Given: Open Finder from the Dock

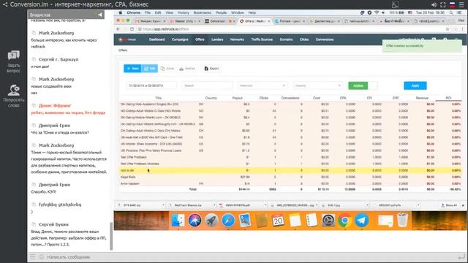Looking at the screenshot, I should pyautogui.click(x=178, y=221).
